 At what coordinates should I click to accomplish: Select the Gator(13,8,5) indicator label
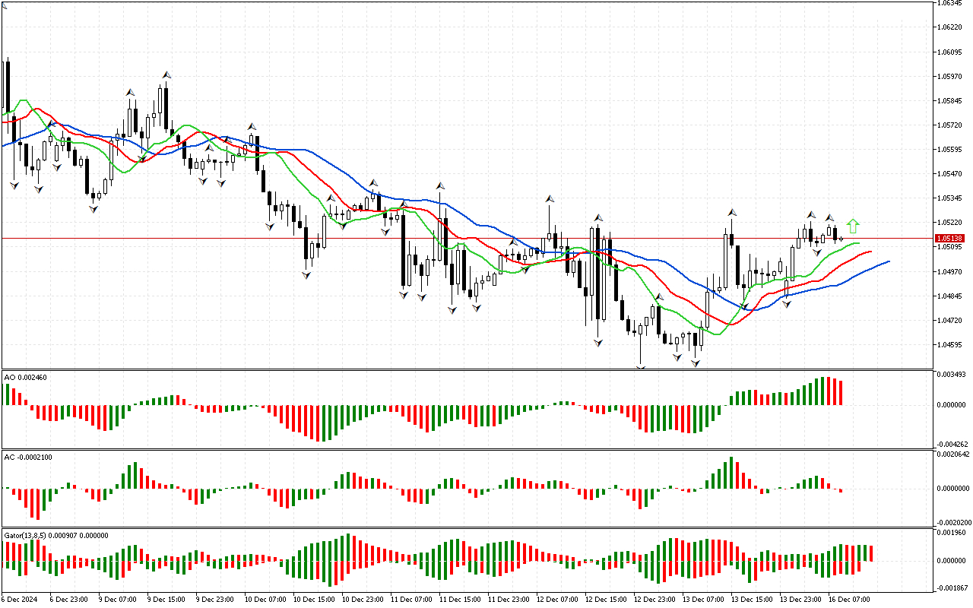pos(56,535)
